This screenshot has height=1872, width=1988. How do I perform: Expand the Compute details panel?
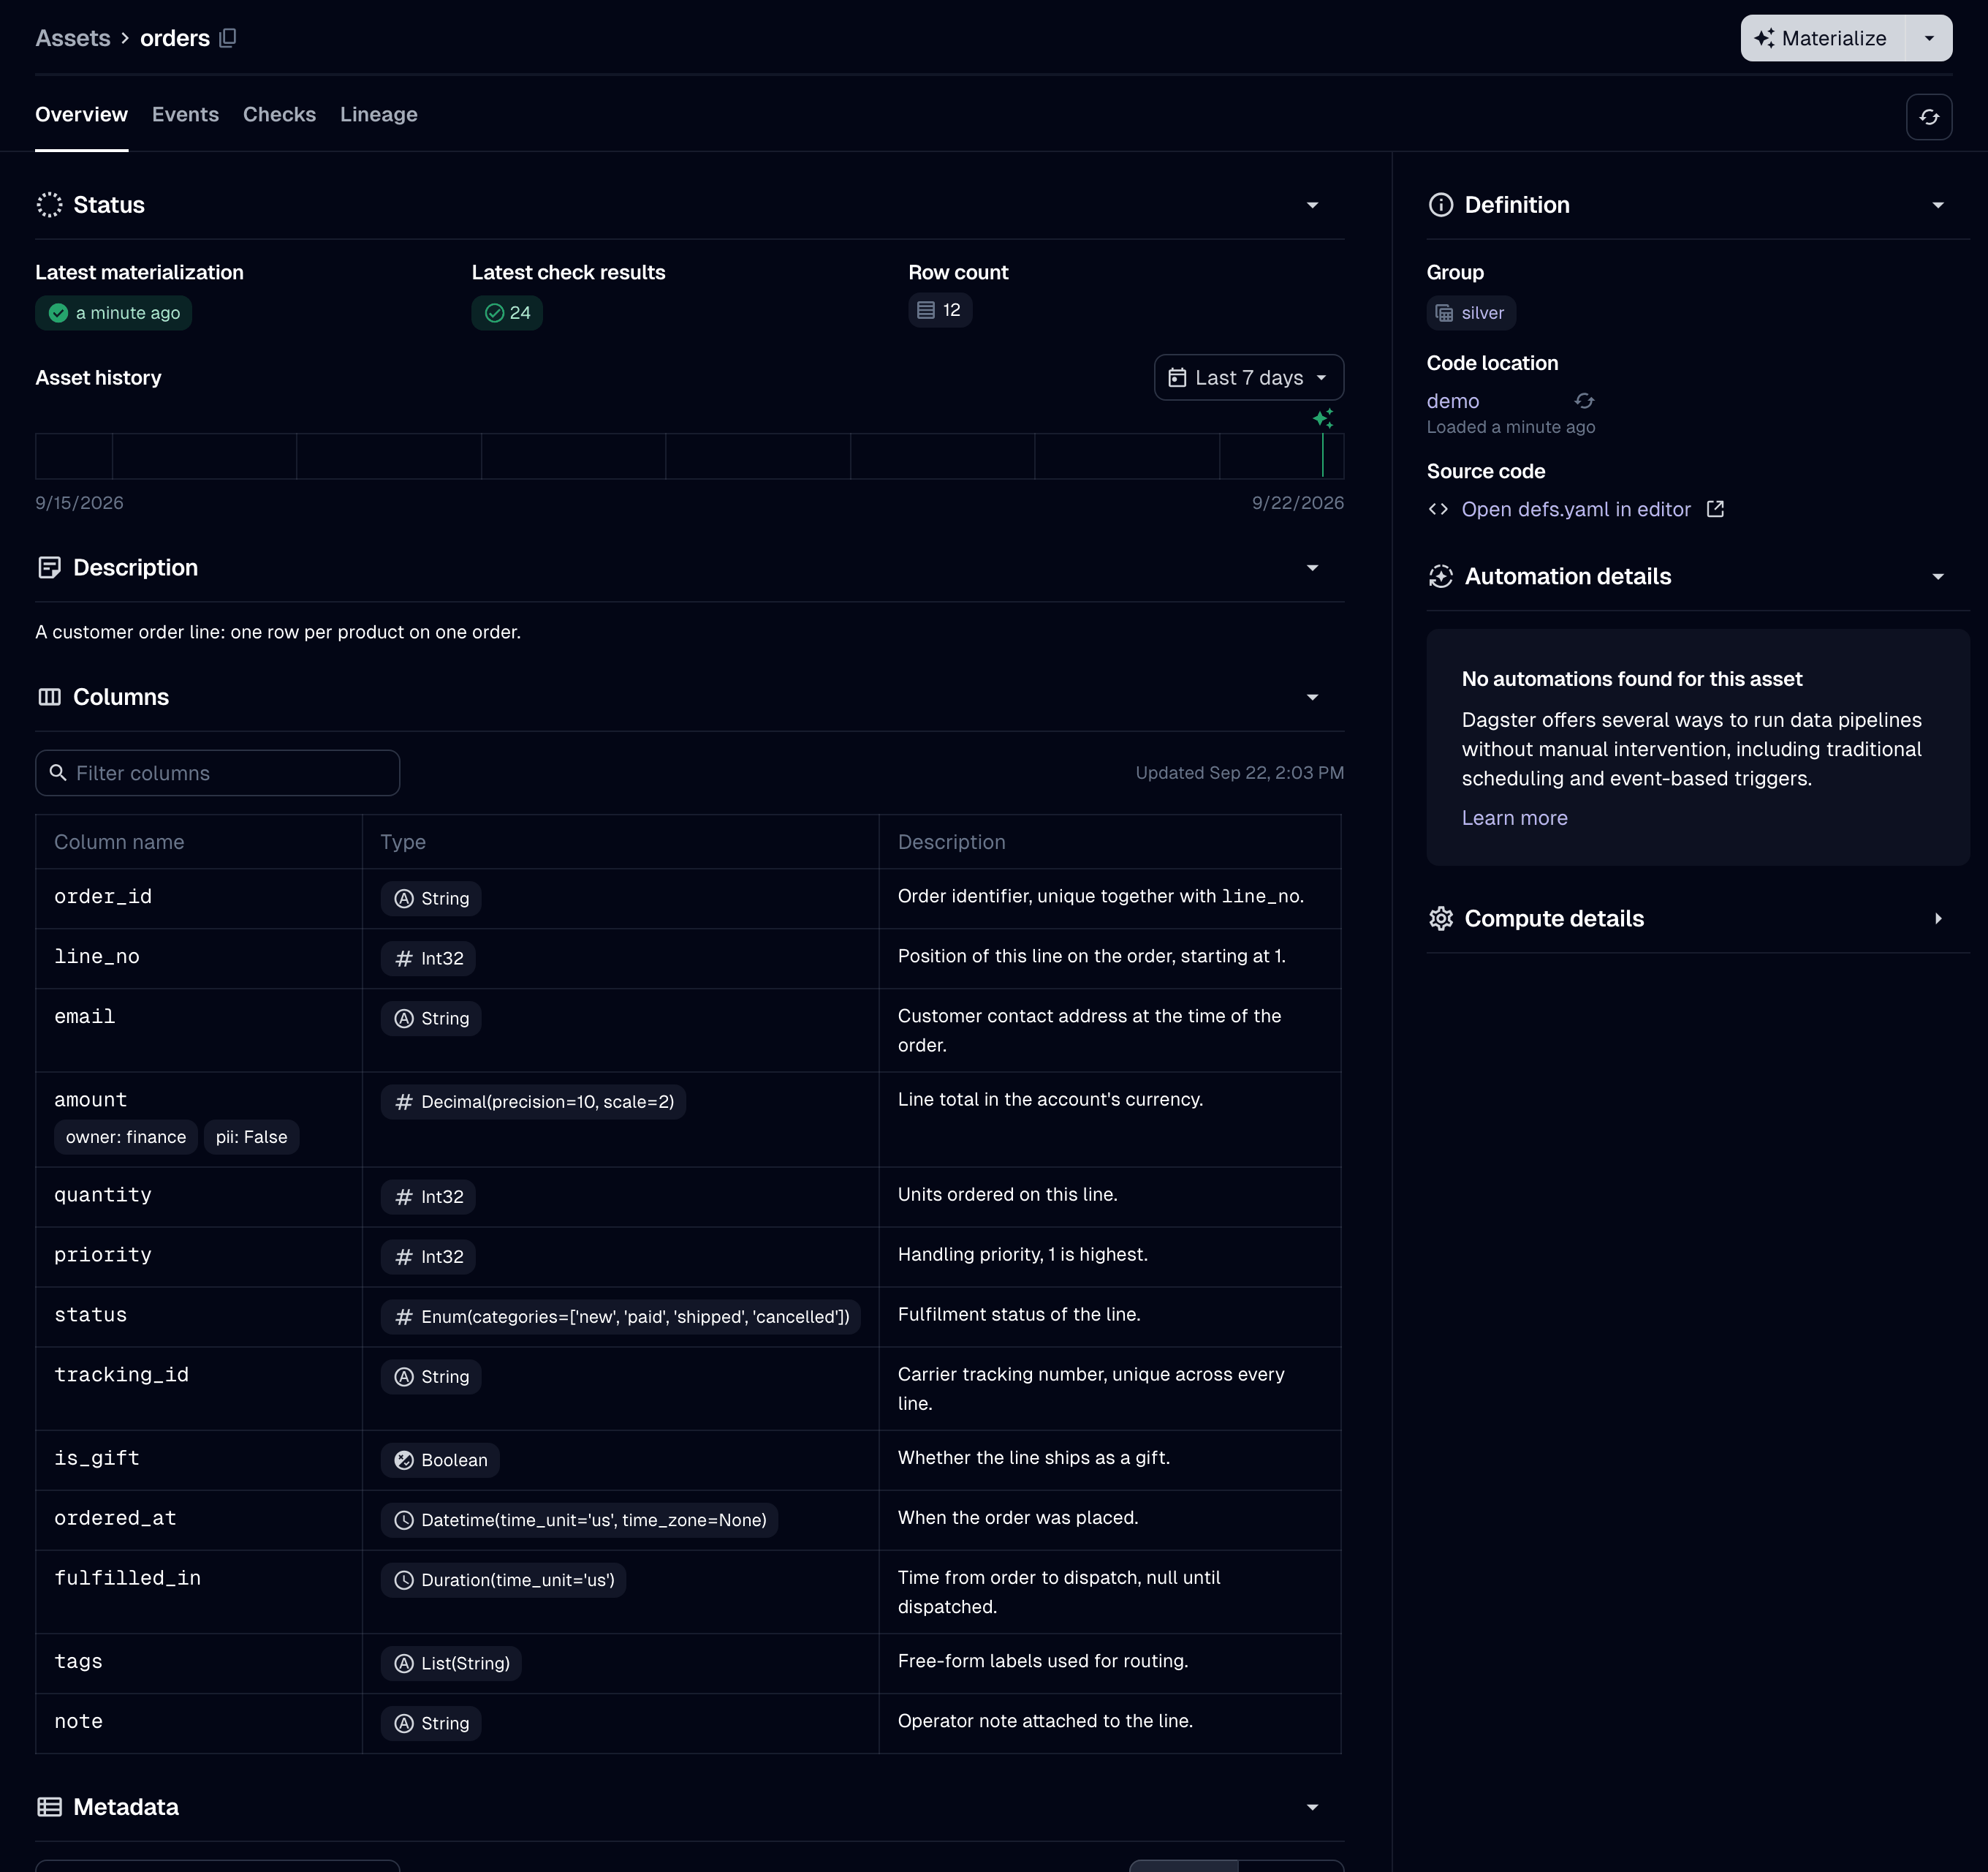tap(1938, 918)
